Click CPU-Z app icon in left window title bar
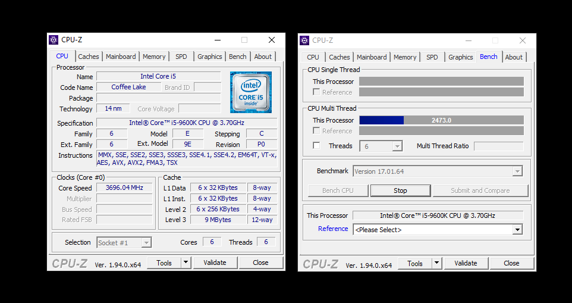This screenshot has width=572, height=303. pos(54,40)
